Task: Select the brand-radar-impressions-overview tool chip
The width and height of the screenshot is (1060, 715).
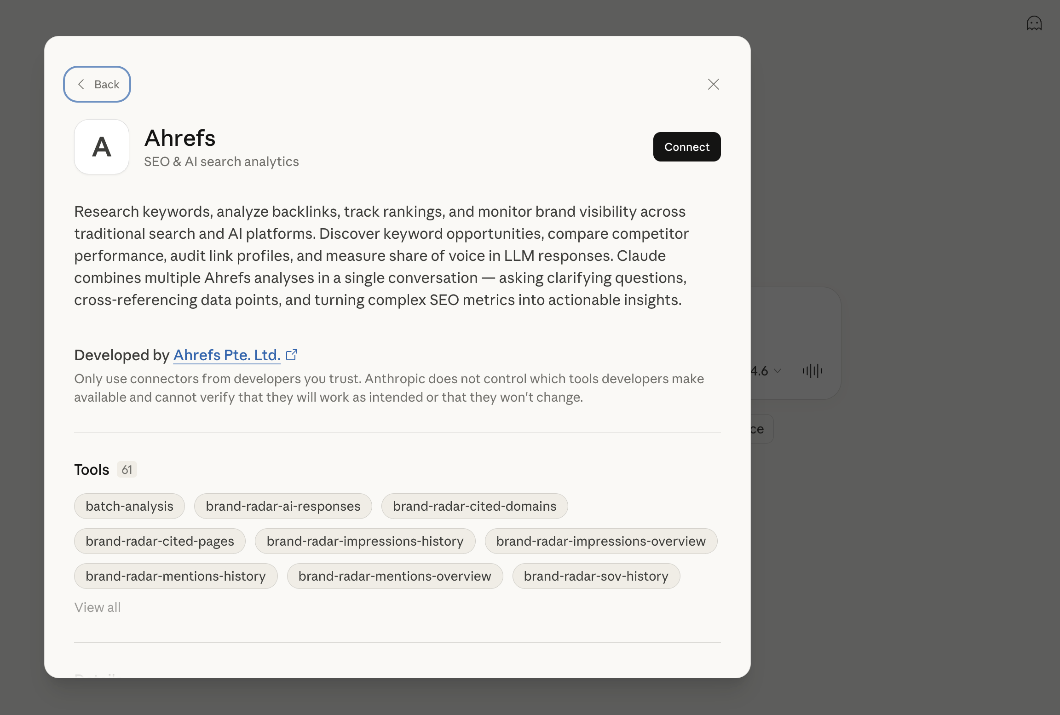Action: point(601,541)
